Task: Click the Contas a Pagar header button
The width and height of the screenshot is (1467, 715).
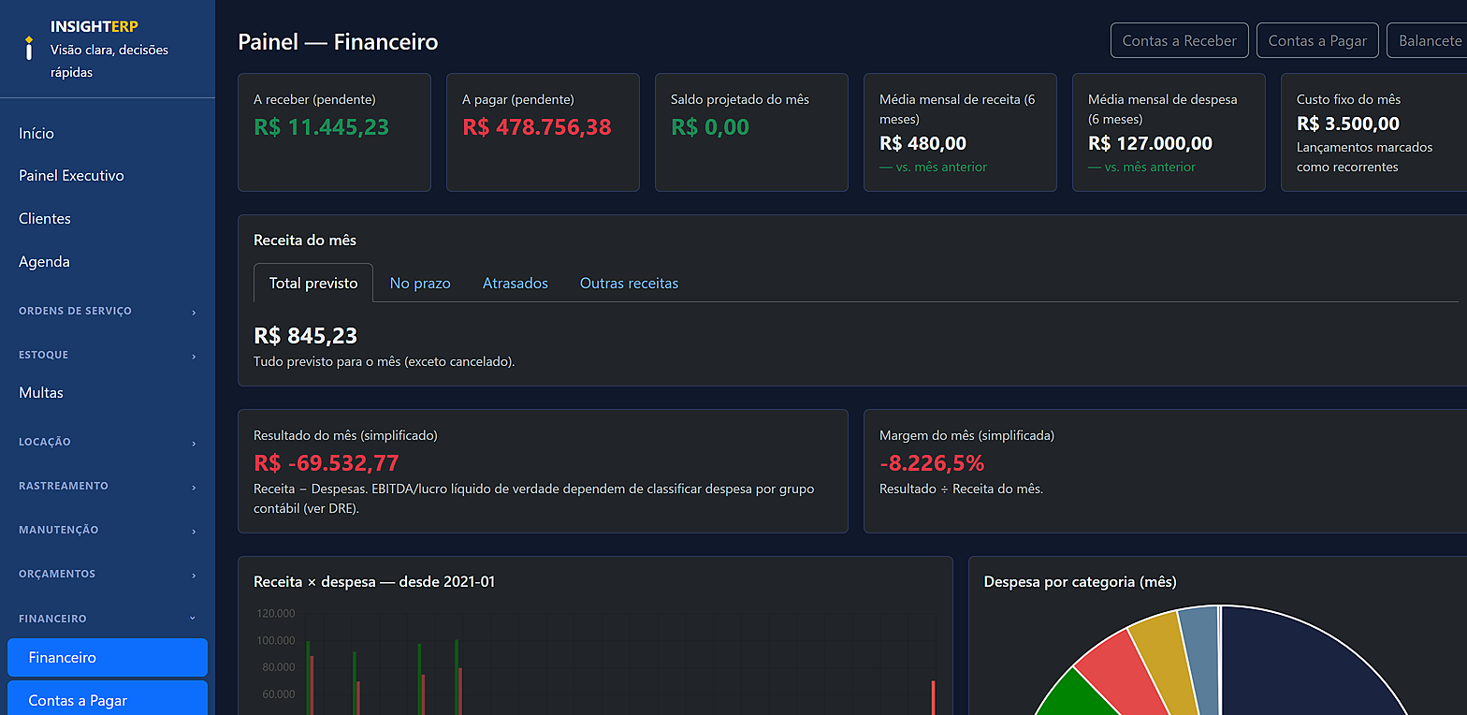Action: (1317, 40)
